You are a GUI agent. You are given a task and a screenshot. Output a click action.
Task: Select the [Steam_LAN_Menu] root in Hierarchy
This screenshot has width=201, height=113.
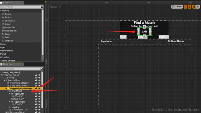[x=10, y=72]
